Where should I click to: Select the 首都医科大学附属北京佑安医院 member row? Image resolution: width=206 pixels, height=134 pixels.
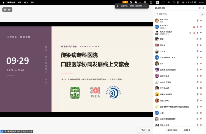[180, 107]
